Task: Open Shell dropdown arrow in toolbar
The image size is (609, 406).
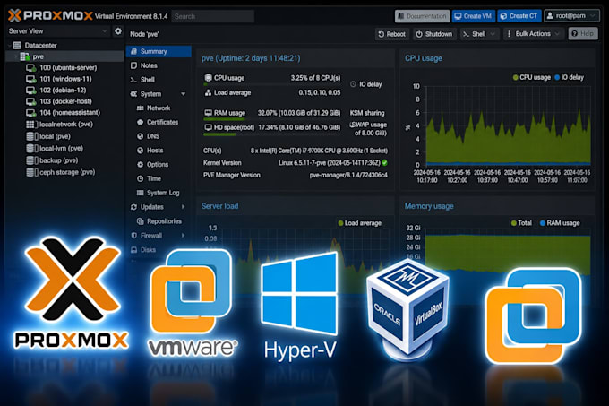Action: click(x=493, y=34)
